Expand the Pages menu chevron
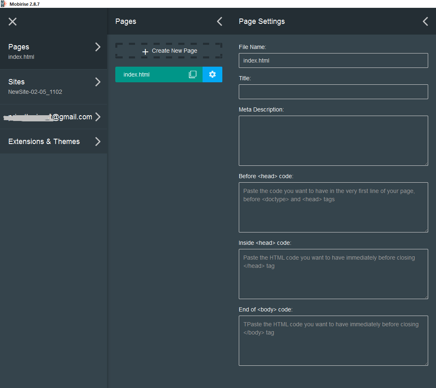 click(98, 47)
